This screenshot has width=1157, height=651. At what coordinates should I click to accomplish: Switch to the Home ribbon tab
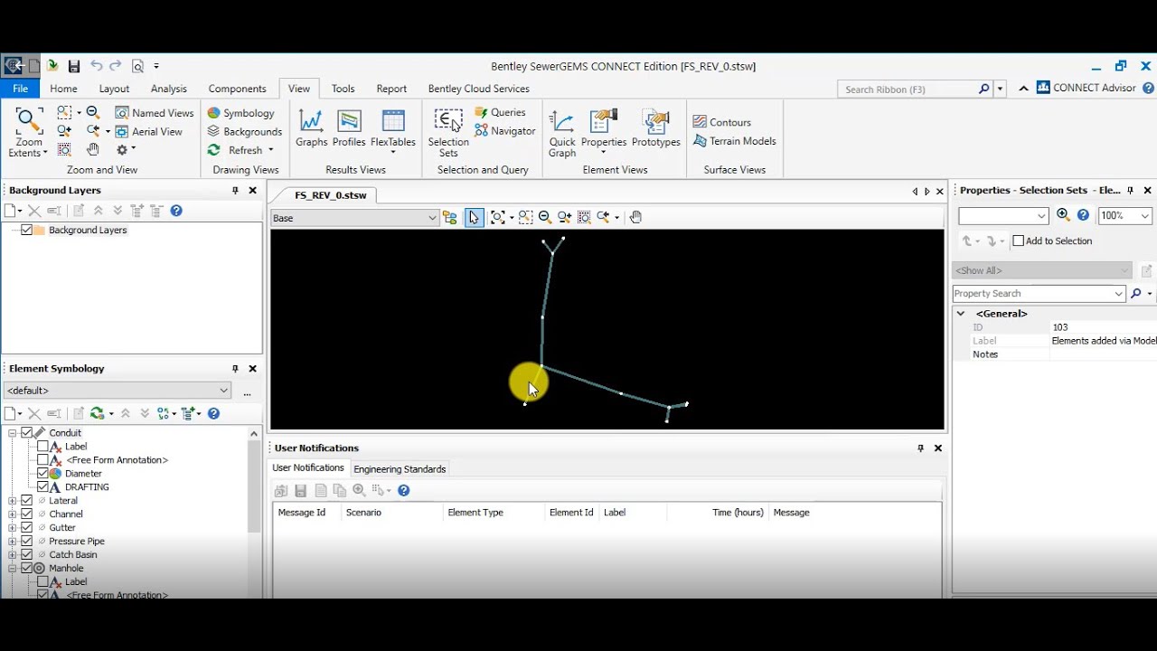pos(63,89)
